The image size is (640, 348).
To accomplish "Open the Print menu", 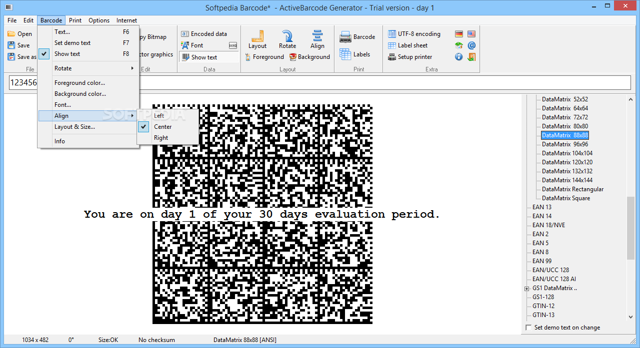I will click(75, 20).
